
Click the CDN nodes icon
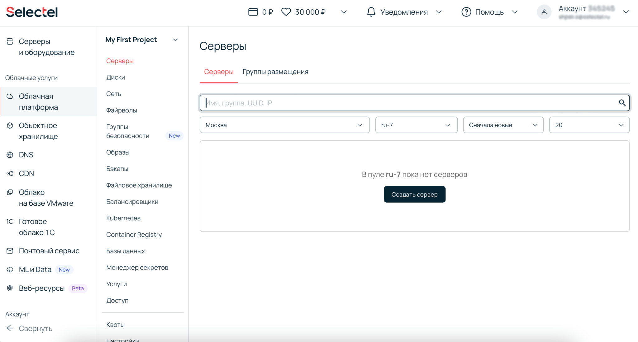pyautogui.click(x=10, y=174)
